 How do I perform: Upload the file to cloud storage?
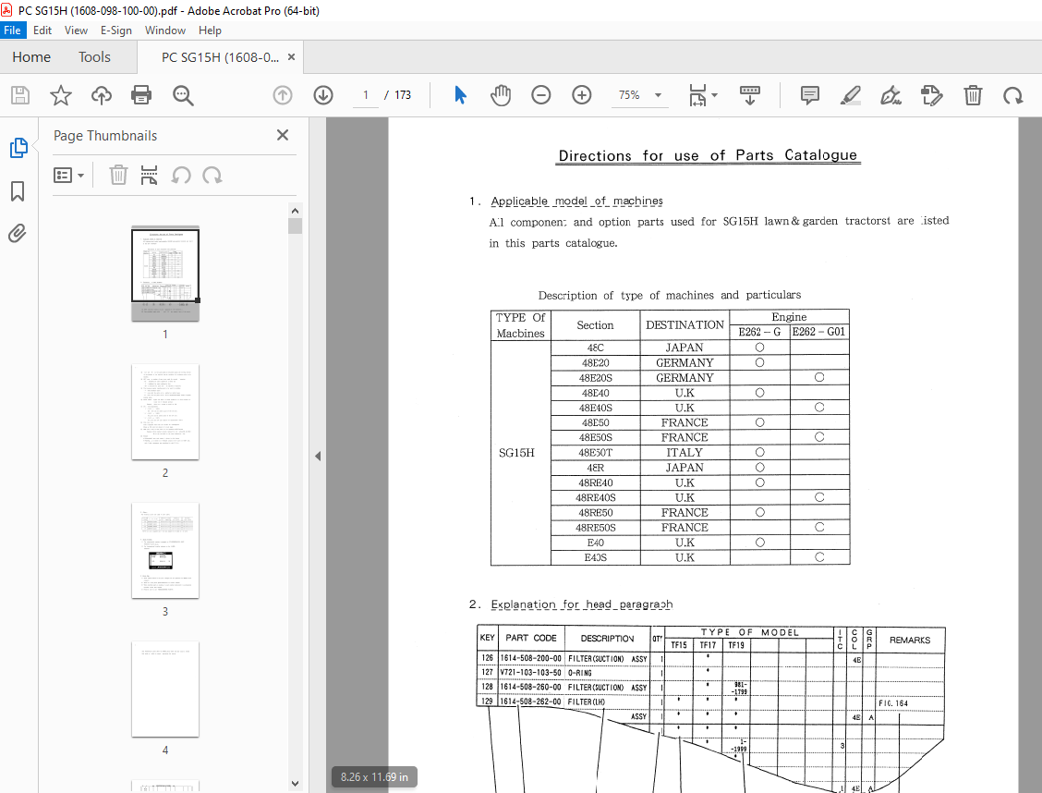(x=101, y=95)
